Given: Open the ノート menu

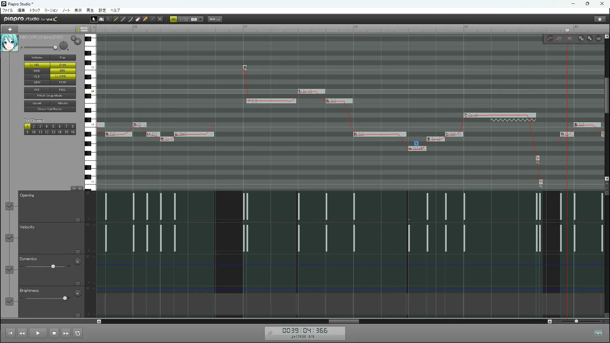Looking at the screenshot, I should click(x=66, y=10).
